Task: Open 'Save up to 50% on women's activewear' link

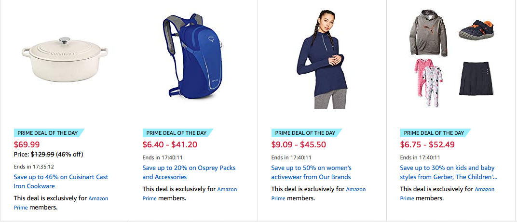Action: coord(312,172)
